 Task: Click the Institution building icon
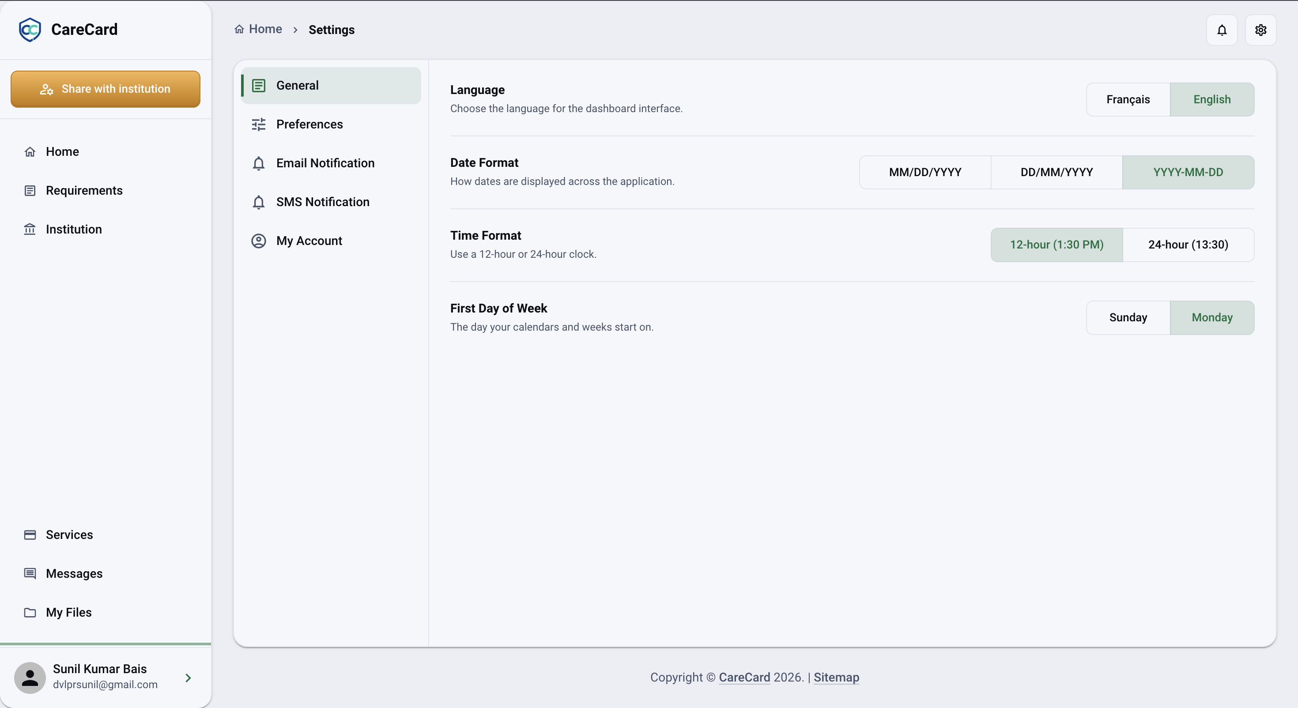[30, 229]
